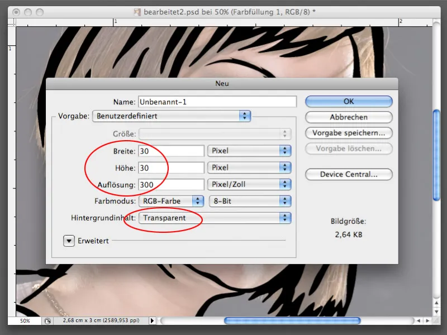The image size is (447, 335).
Task: Expand the Erweitert section arrow
Action: [69, 241]
